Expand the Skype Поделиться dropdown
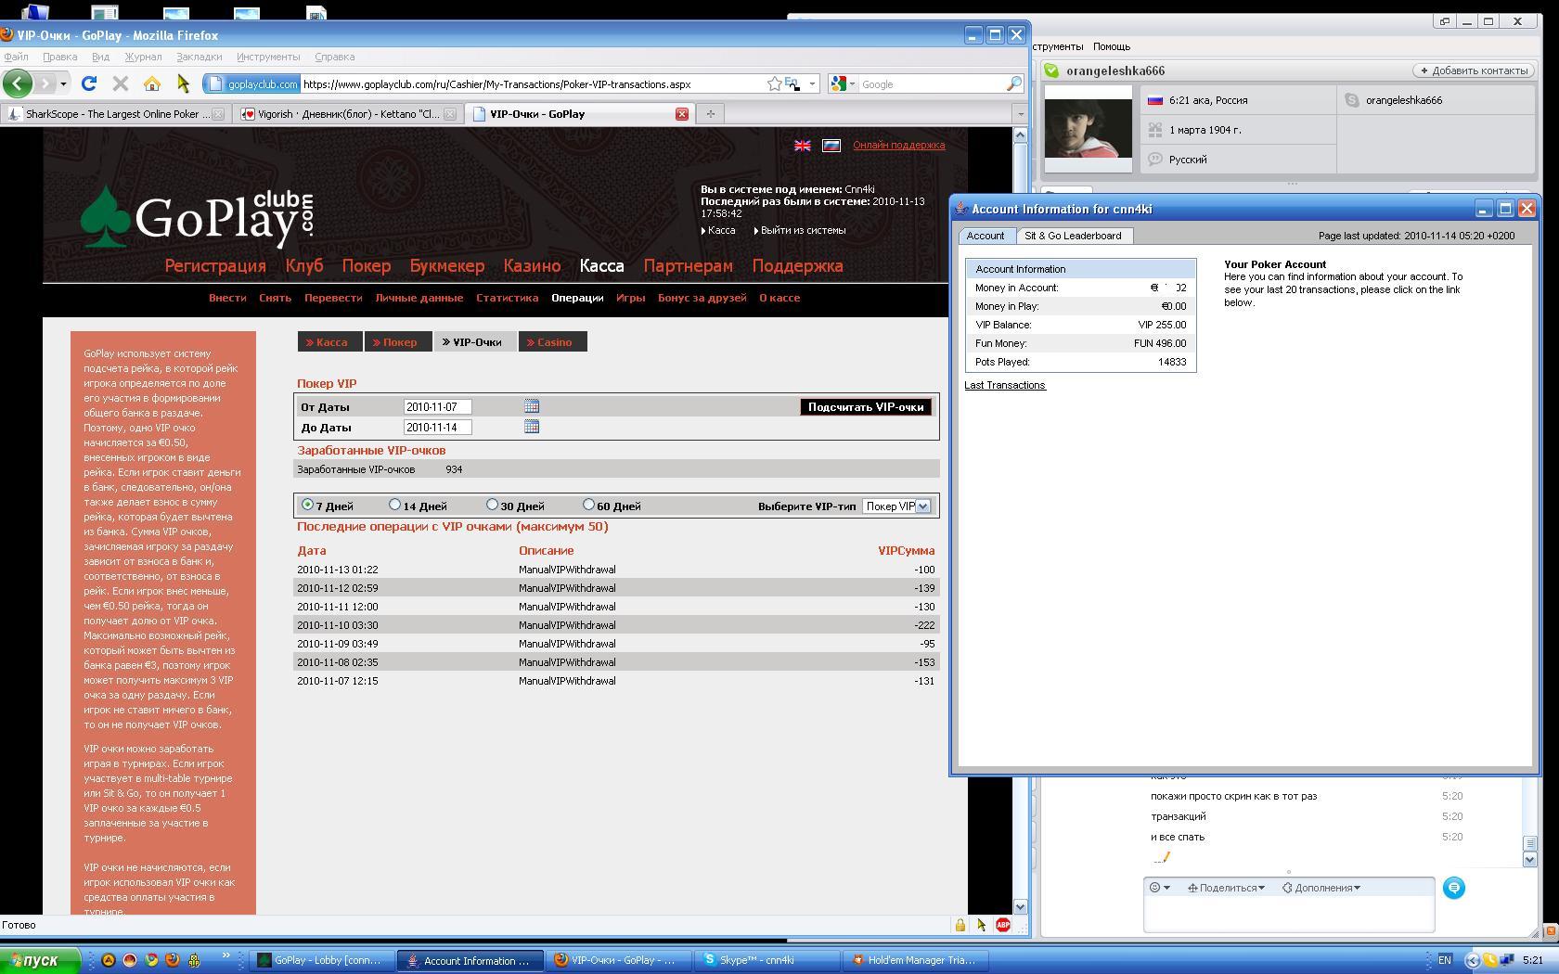Image resolution: width=1559 pixels, height=974 pixels. point(1226,888)
